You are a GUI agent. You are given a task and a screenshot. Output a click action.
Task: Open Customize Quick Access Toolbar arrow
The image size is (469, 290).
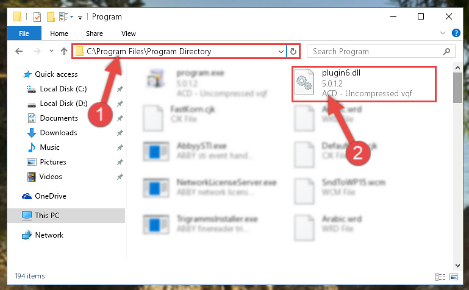tap(80, 17)
